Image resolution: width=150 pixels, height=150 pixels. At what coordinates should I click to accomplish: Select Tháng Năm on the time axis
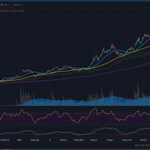(x=78, y=140)
